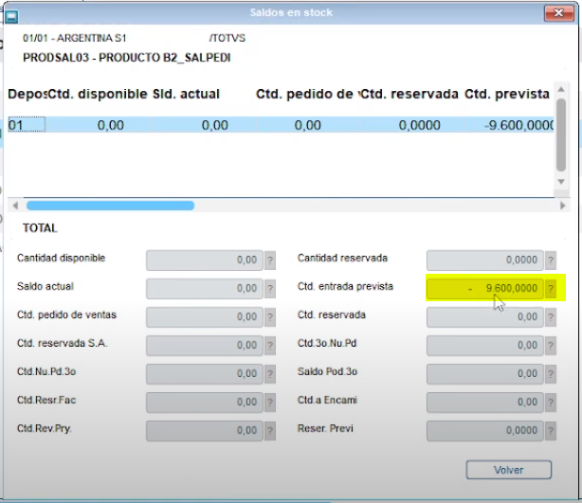Click the Cantidad reservada 0,0000 field
582x503 pixels.
click(485, 260)
